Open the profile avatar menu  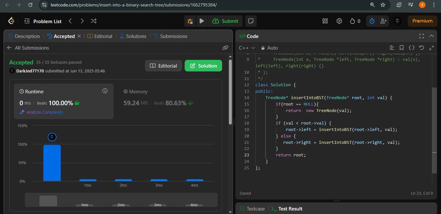(398, 21)
